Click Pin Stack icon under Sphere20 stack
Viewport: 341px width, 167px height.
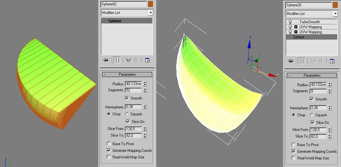coord(290,61)
